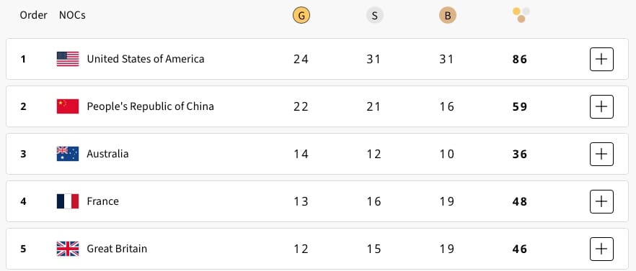Open the Great Britain team name
Viewport: 636px width, 271px height.
pyautogui.click(x=117, y=248)
